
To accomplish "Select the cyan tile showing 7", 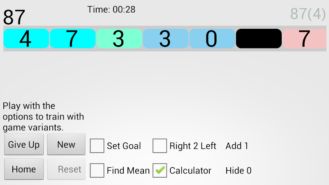I will (72, 39).
